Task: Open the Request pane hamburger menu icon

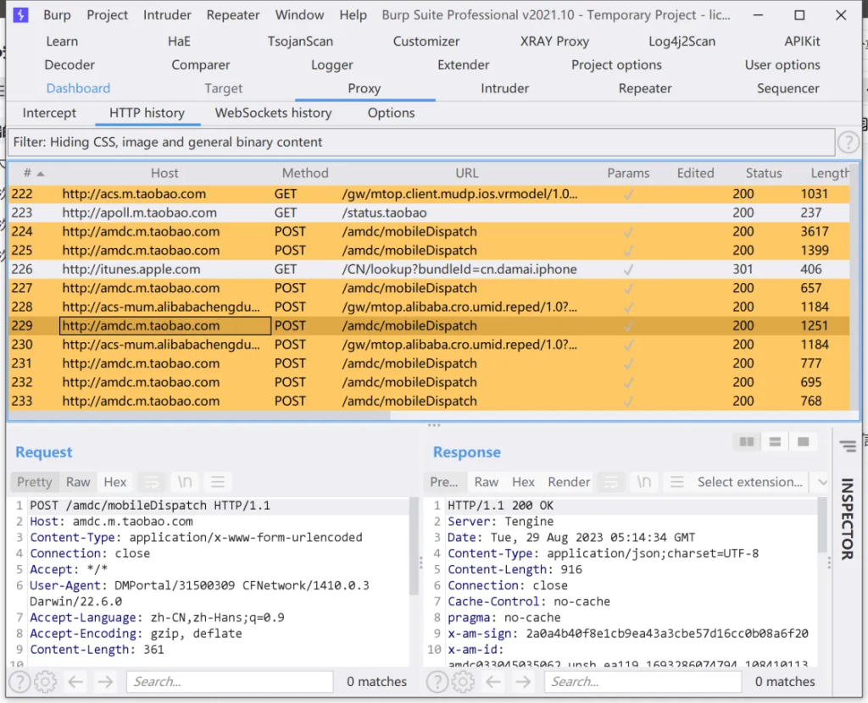Action: click(x=217, y=482)
